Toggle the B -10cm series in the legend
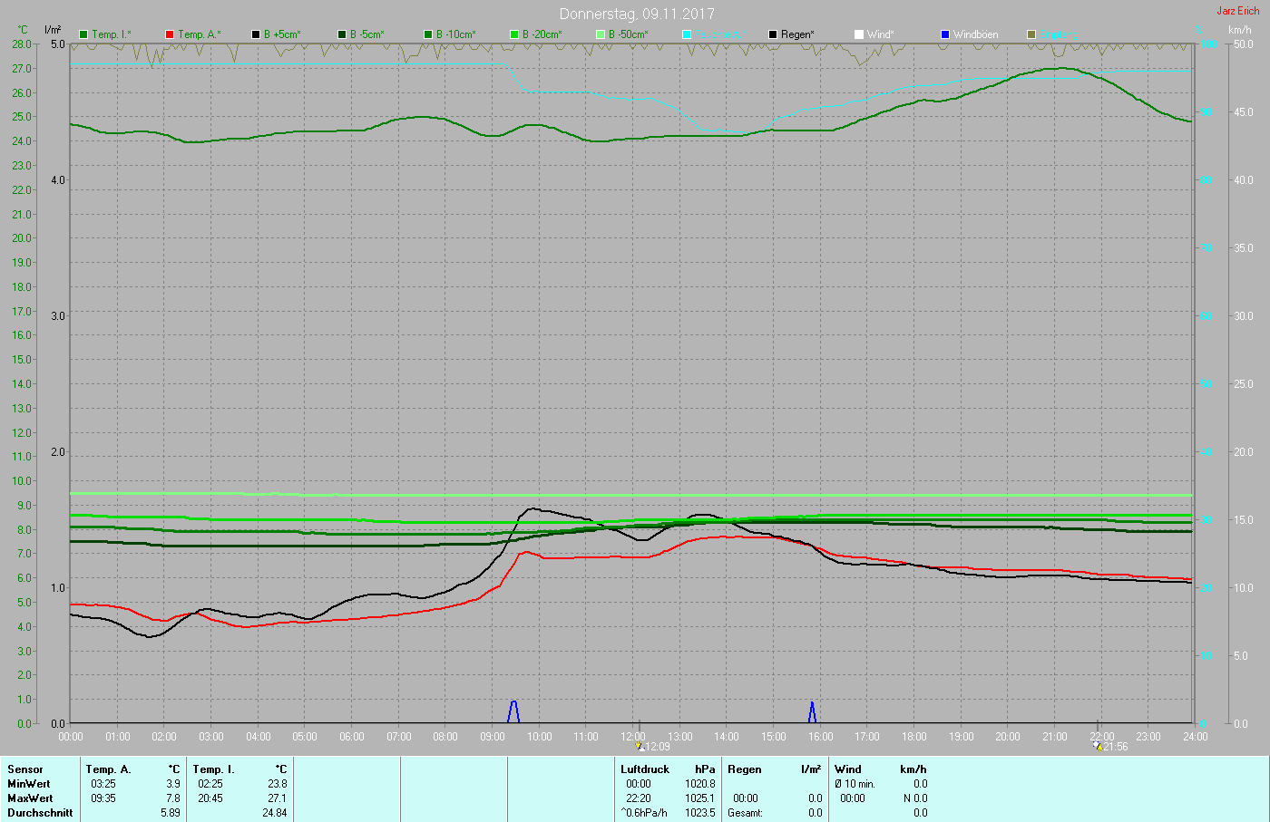Screen dimensions: 1270x822 [x=450, y=34]
